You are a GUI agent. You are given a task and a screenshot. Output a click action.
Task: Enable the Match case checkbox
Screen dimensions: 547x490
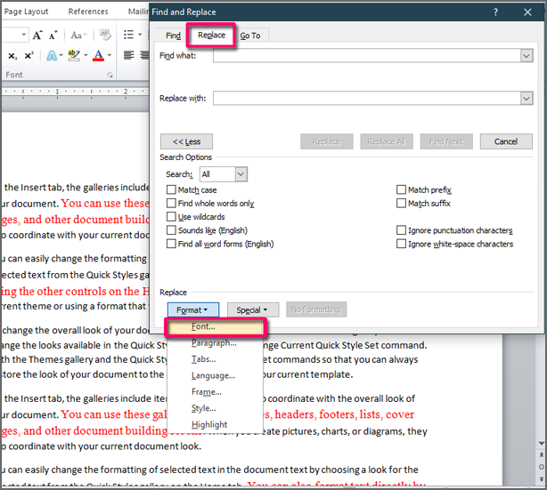[x=171, y=189]
